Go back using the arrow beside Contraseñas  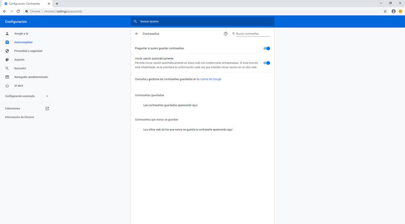pyautogui.click(x=137, y=34)
